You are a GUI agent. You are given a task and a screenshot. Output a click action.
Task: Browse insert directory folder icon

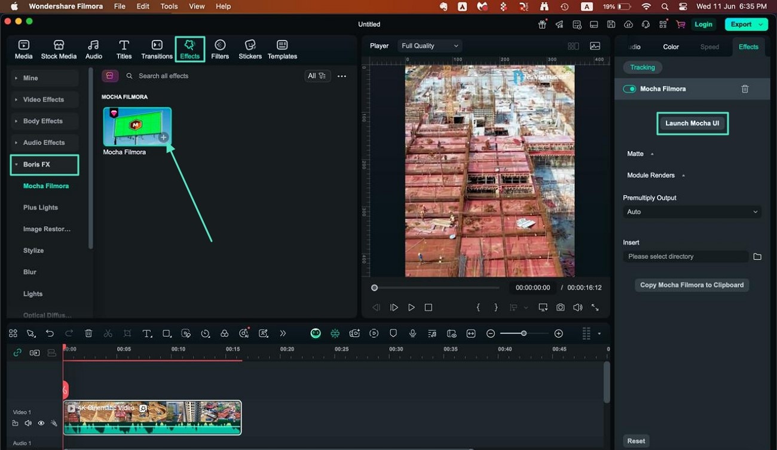coord(757,257)
